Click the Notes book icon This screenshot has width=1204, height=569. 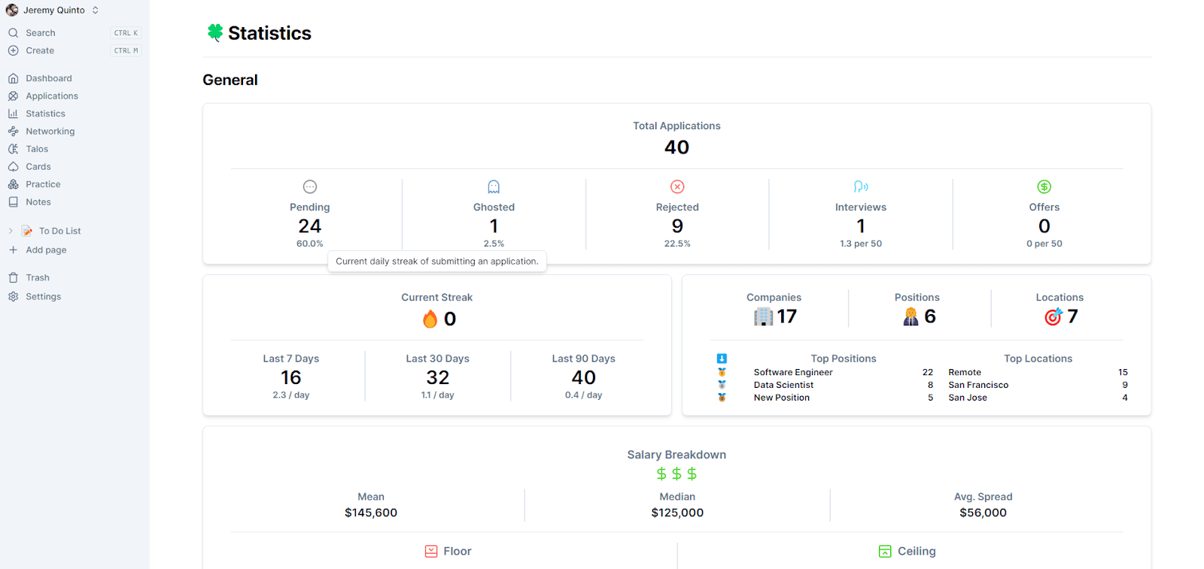click(14, 202)
